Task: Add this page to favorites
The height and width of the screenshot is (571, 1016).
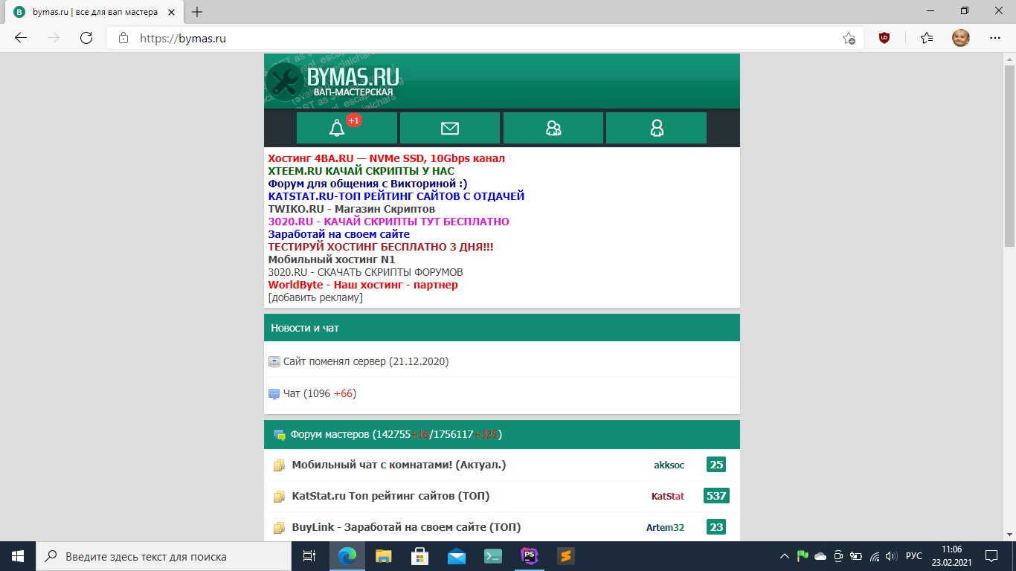Action: coord(849,38)
